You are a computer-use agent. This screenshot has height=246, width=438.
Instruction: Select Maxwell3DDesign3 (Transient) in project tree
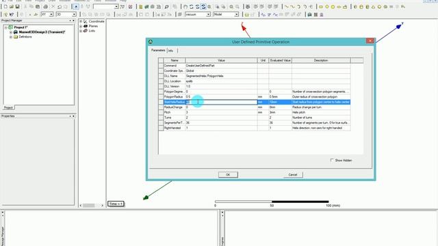pos(42,32)
